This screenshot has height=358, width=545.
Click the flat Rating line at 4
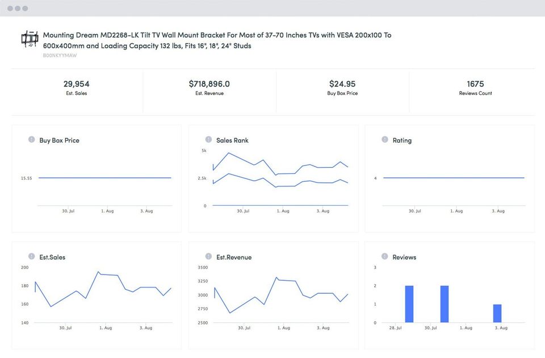453,178
